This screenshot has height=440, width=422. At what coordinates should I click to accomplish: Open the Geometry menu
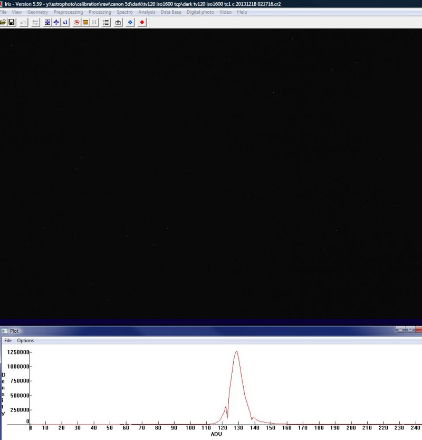pos(37,12)
